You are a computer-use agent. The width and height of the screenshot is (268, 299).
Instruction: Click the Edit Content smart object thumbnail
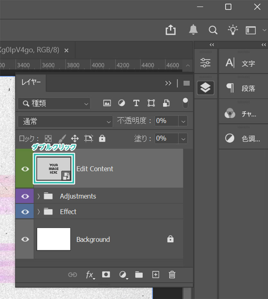(54, 169)
